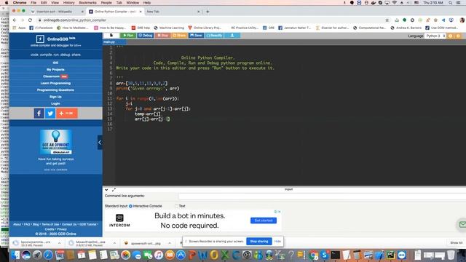Open the Bookmarks menu
Screen dimensions: 466x262
tap(87, 3)
